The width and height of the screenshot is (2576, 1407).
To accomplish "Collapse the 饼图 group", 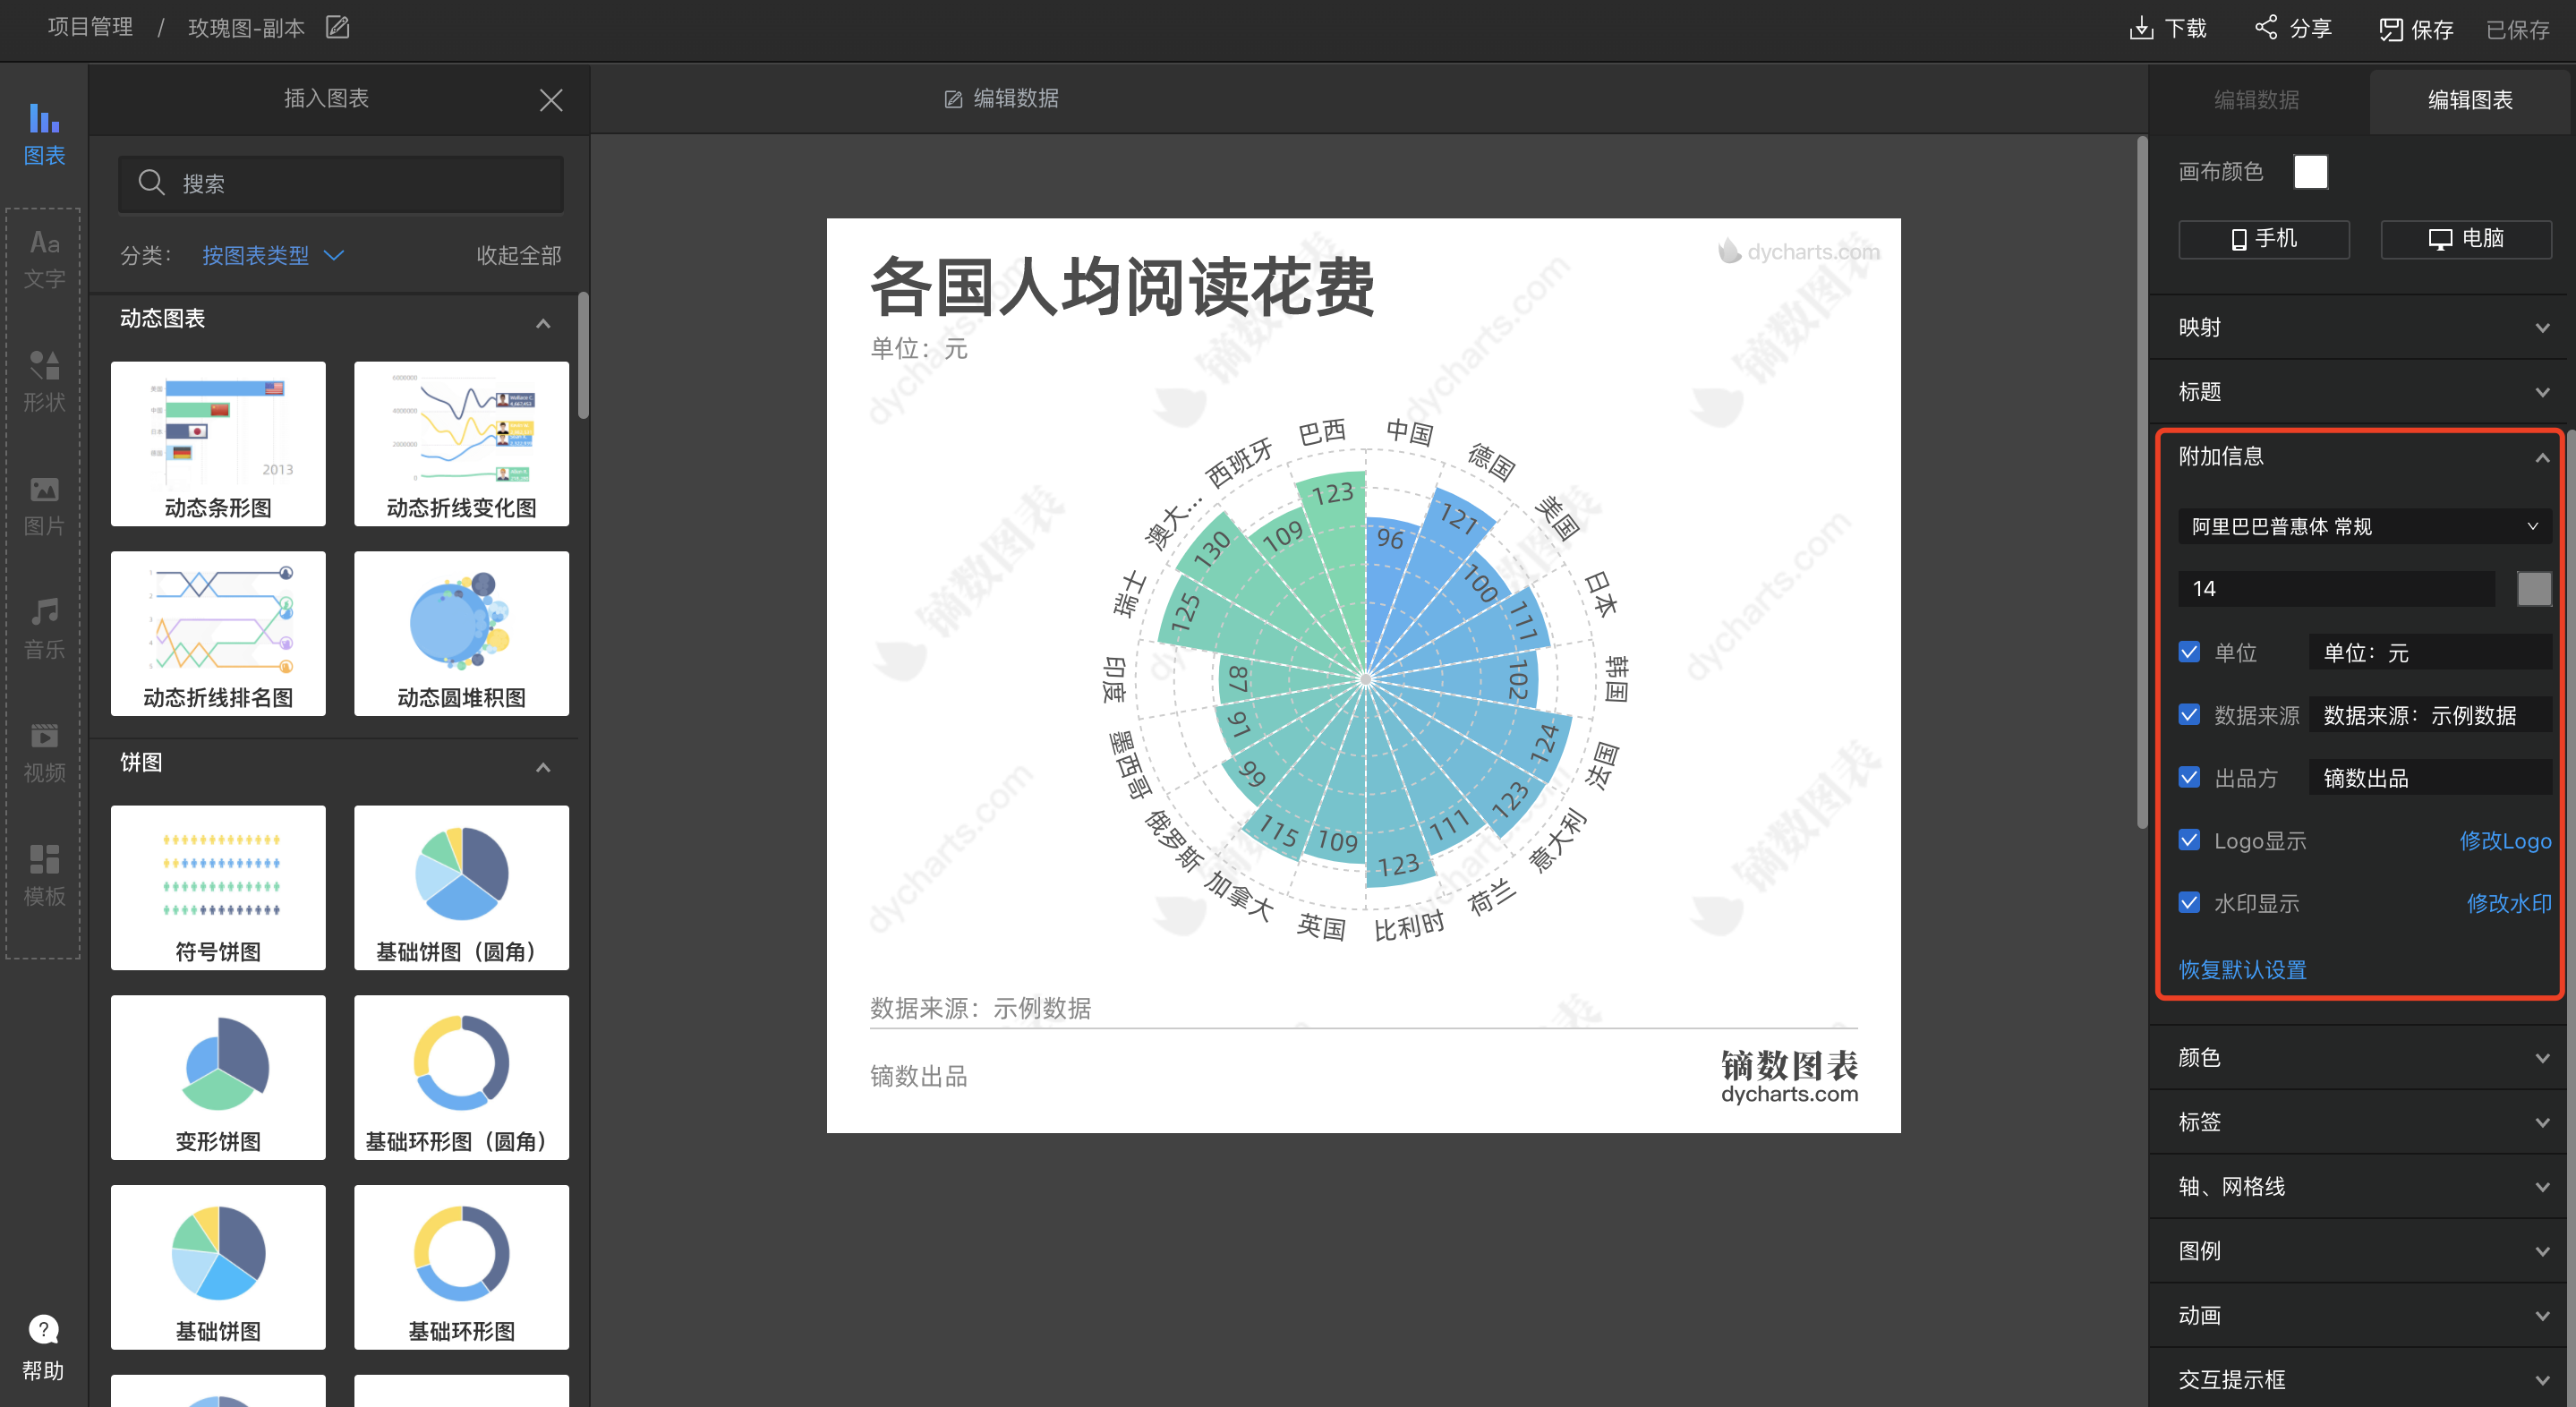I will 543,767.
